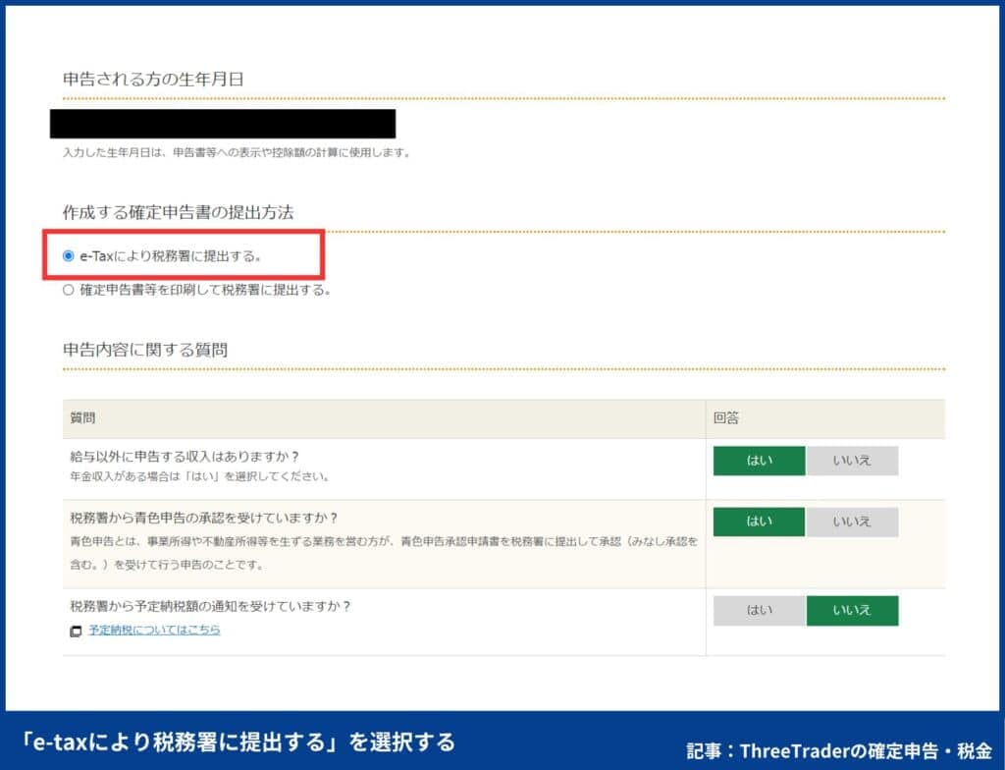Choose 確定申告書等を印刷して税務署に提出する option
Image resolution: width=1005 pixels, height=770 pixels.
[x=68, y=290]
